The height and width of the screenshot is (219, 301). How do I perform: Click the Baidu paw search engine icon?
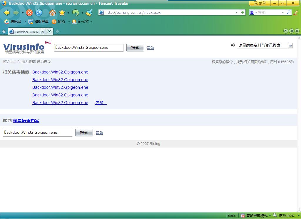(x=252, y=12)
